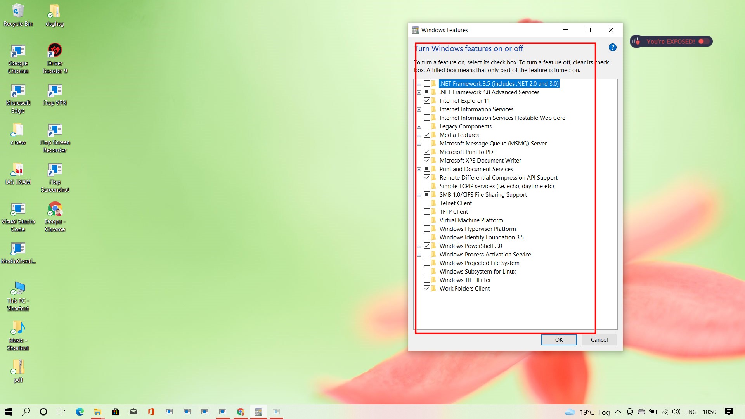Open the notification center icon
The height and width of the screenshot is (419, 745).
click(729, 412)
